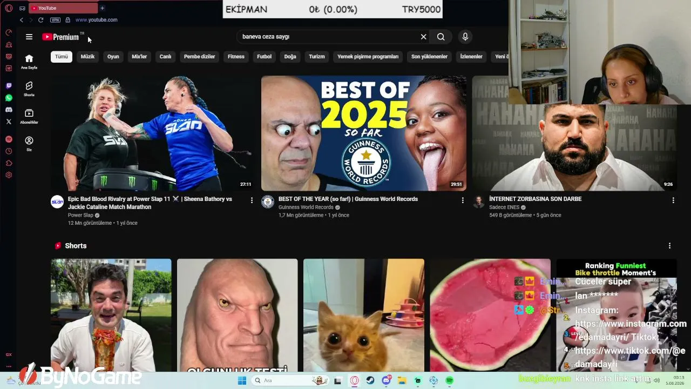Play the Sadece ENES video thumbnail

pos(574,147)
